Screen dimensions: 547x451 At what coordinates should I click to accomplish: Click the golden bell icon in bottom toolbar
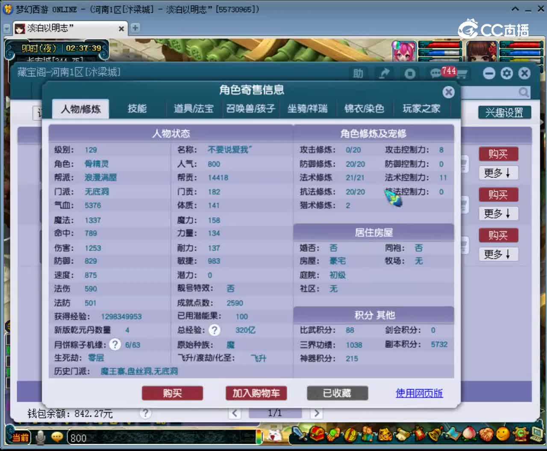pos(436,434)
